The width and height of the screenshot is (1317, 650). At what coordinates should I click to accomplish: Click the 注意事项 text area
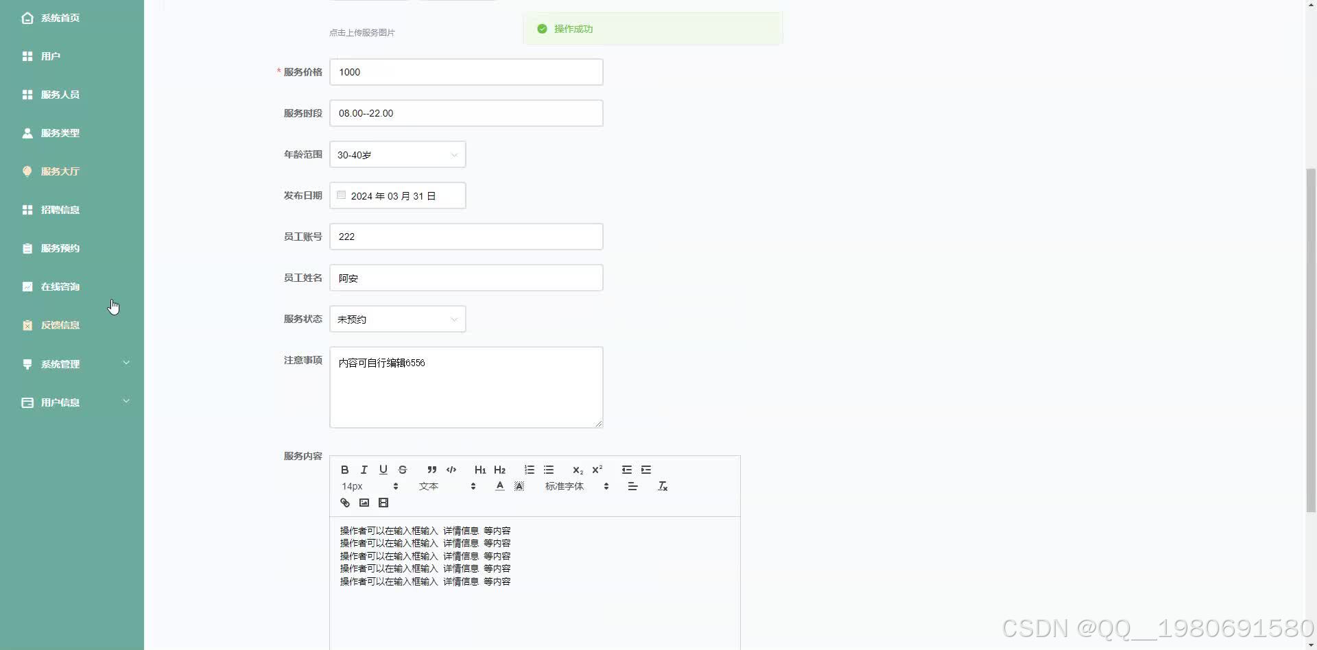466,387
